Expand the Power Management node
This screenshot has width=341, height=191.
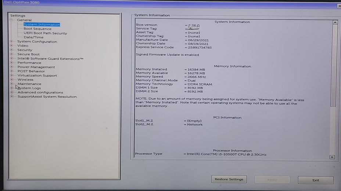click(11, 67)
